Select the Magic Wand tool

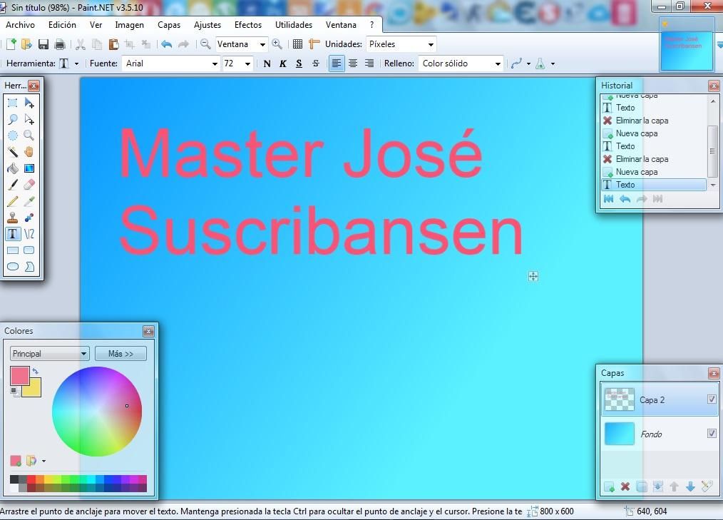[x=13, y=152]
